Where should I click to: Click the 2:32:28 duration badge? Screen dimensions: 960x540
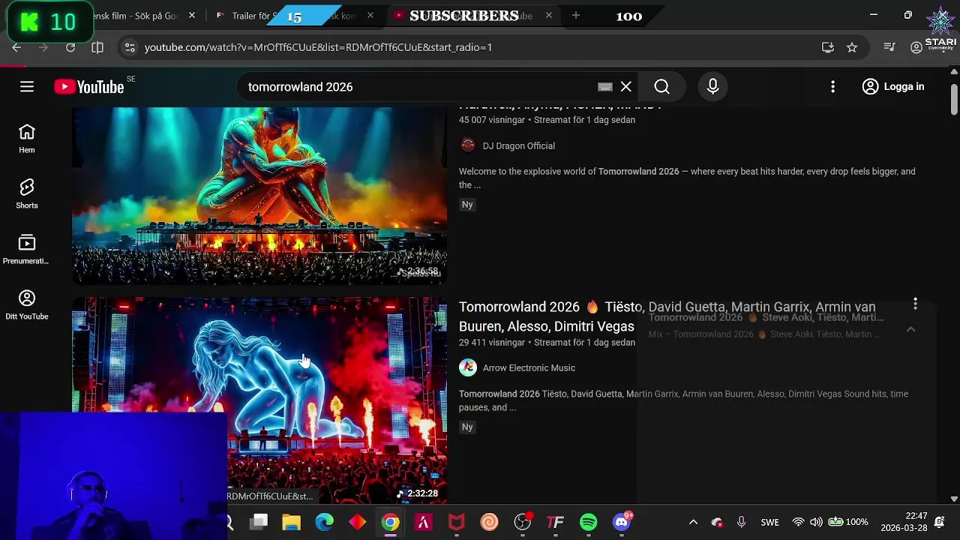[418, 493]
